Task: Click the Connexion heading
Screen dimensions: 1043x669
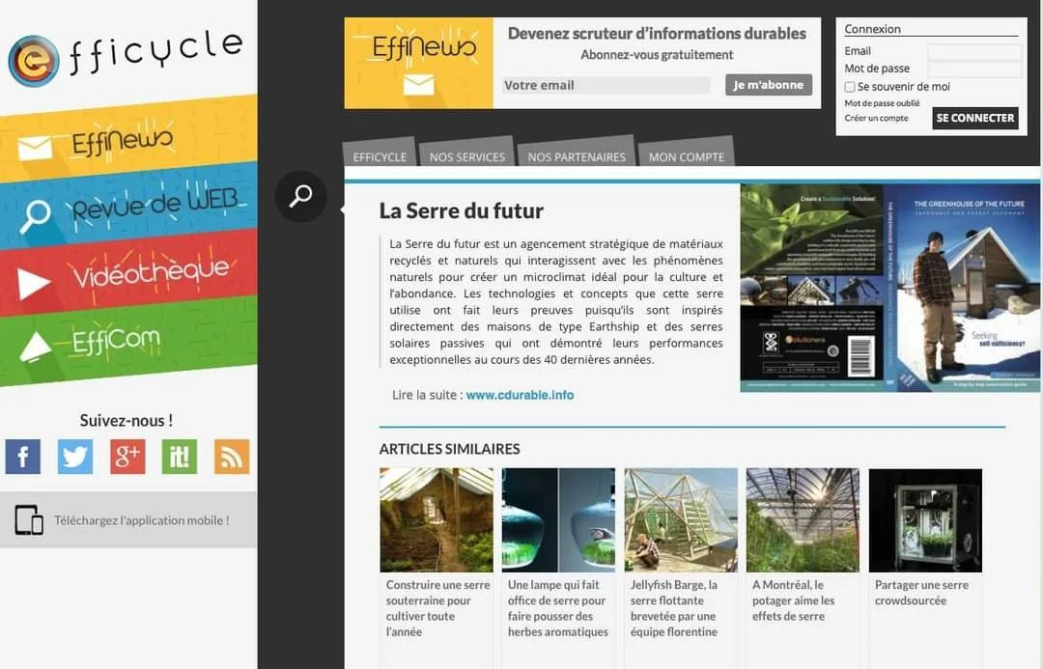Action: click(873, 29)
